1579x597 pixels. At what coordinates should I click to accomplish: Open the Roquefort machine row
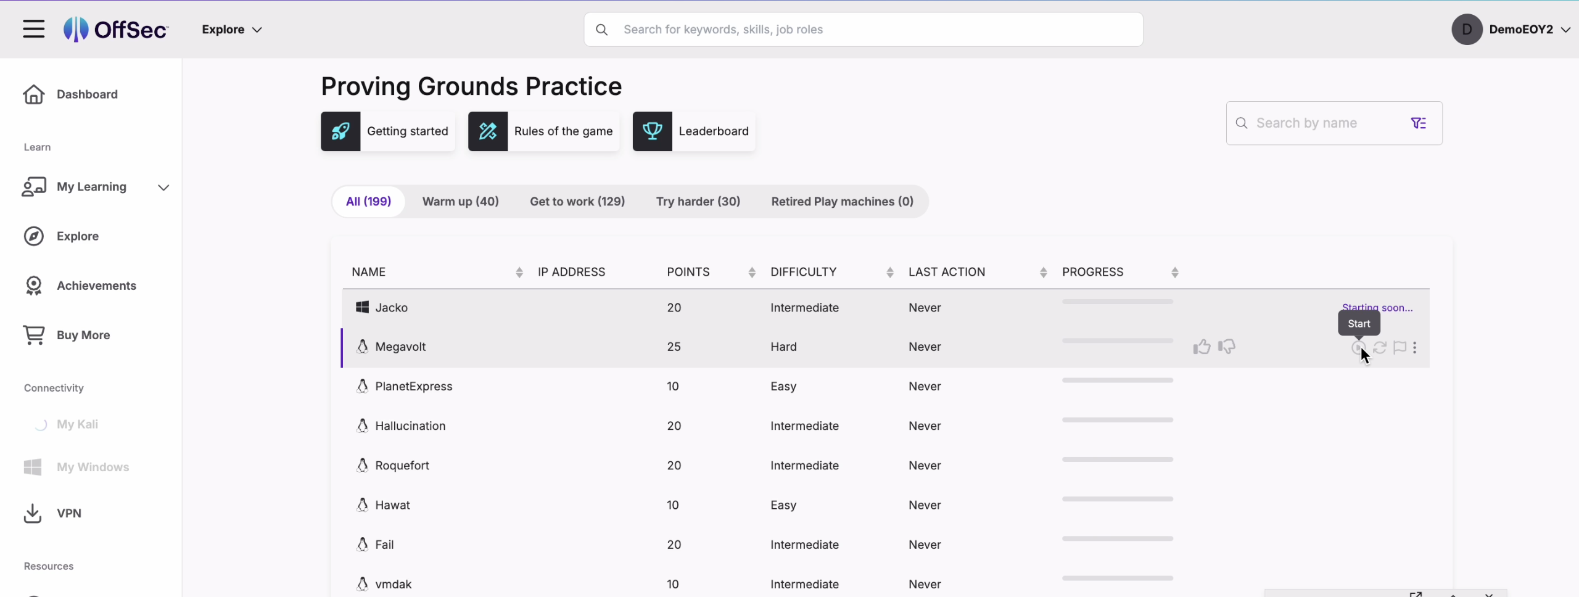[886, 465]
